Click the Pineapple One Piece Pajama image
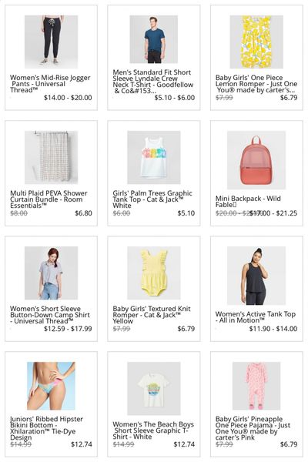The image size is (308, 462). (256, 386)
